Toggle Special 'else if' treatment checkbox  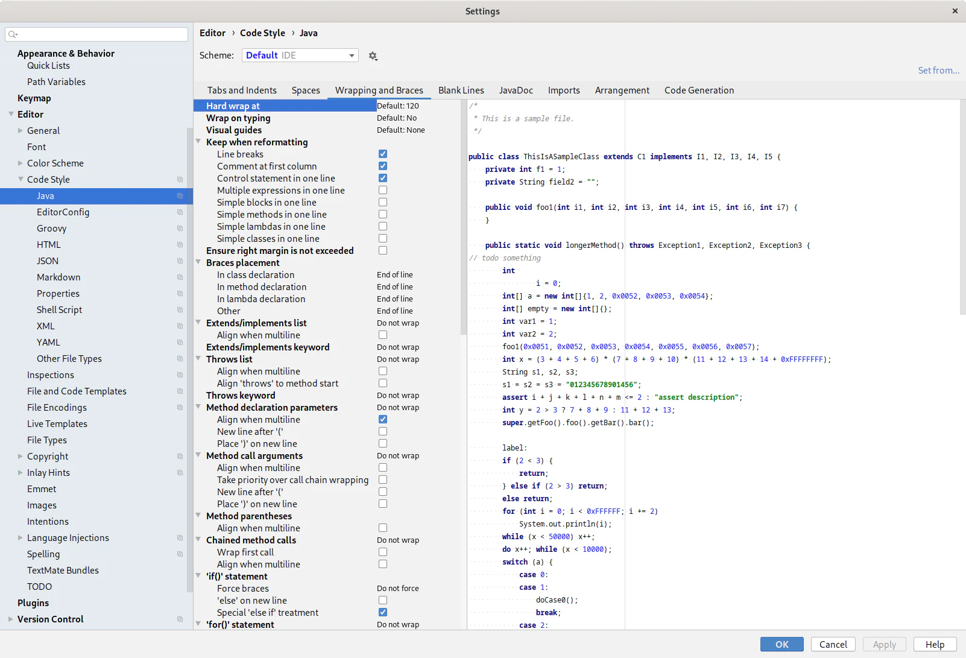pos(383,613)
